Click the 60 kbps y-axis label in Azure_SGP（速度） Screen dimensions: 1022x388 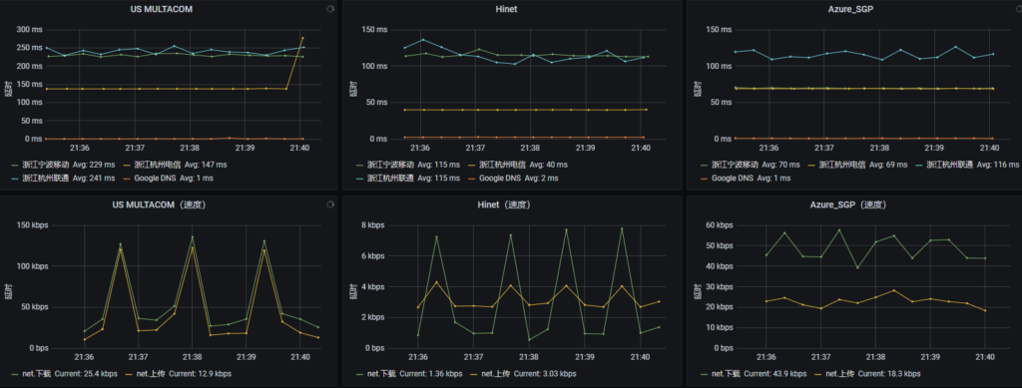[x=721, y=225]
